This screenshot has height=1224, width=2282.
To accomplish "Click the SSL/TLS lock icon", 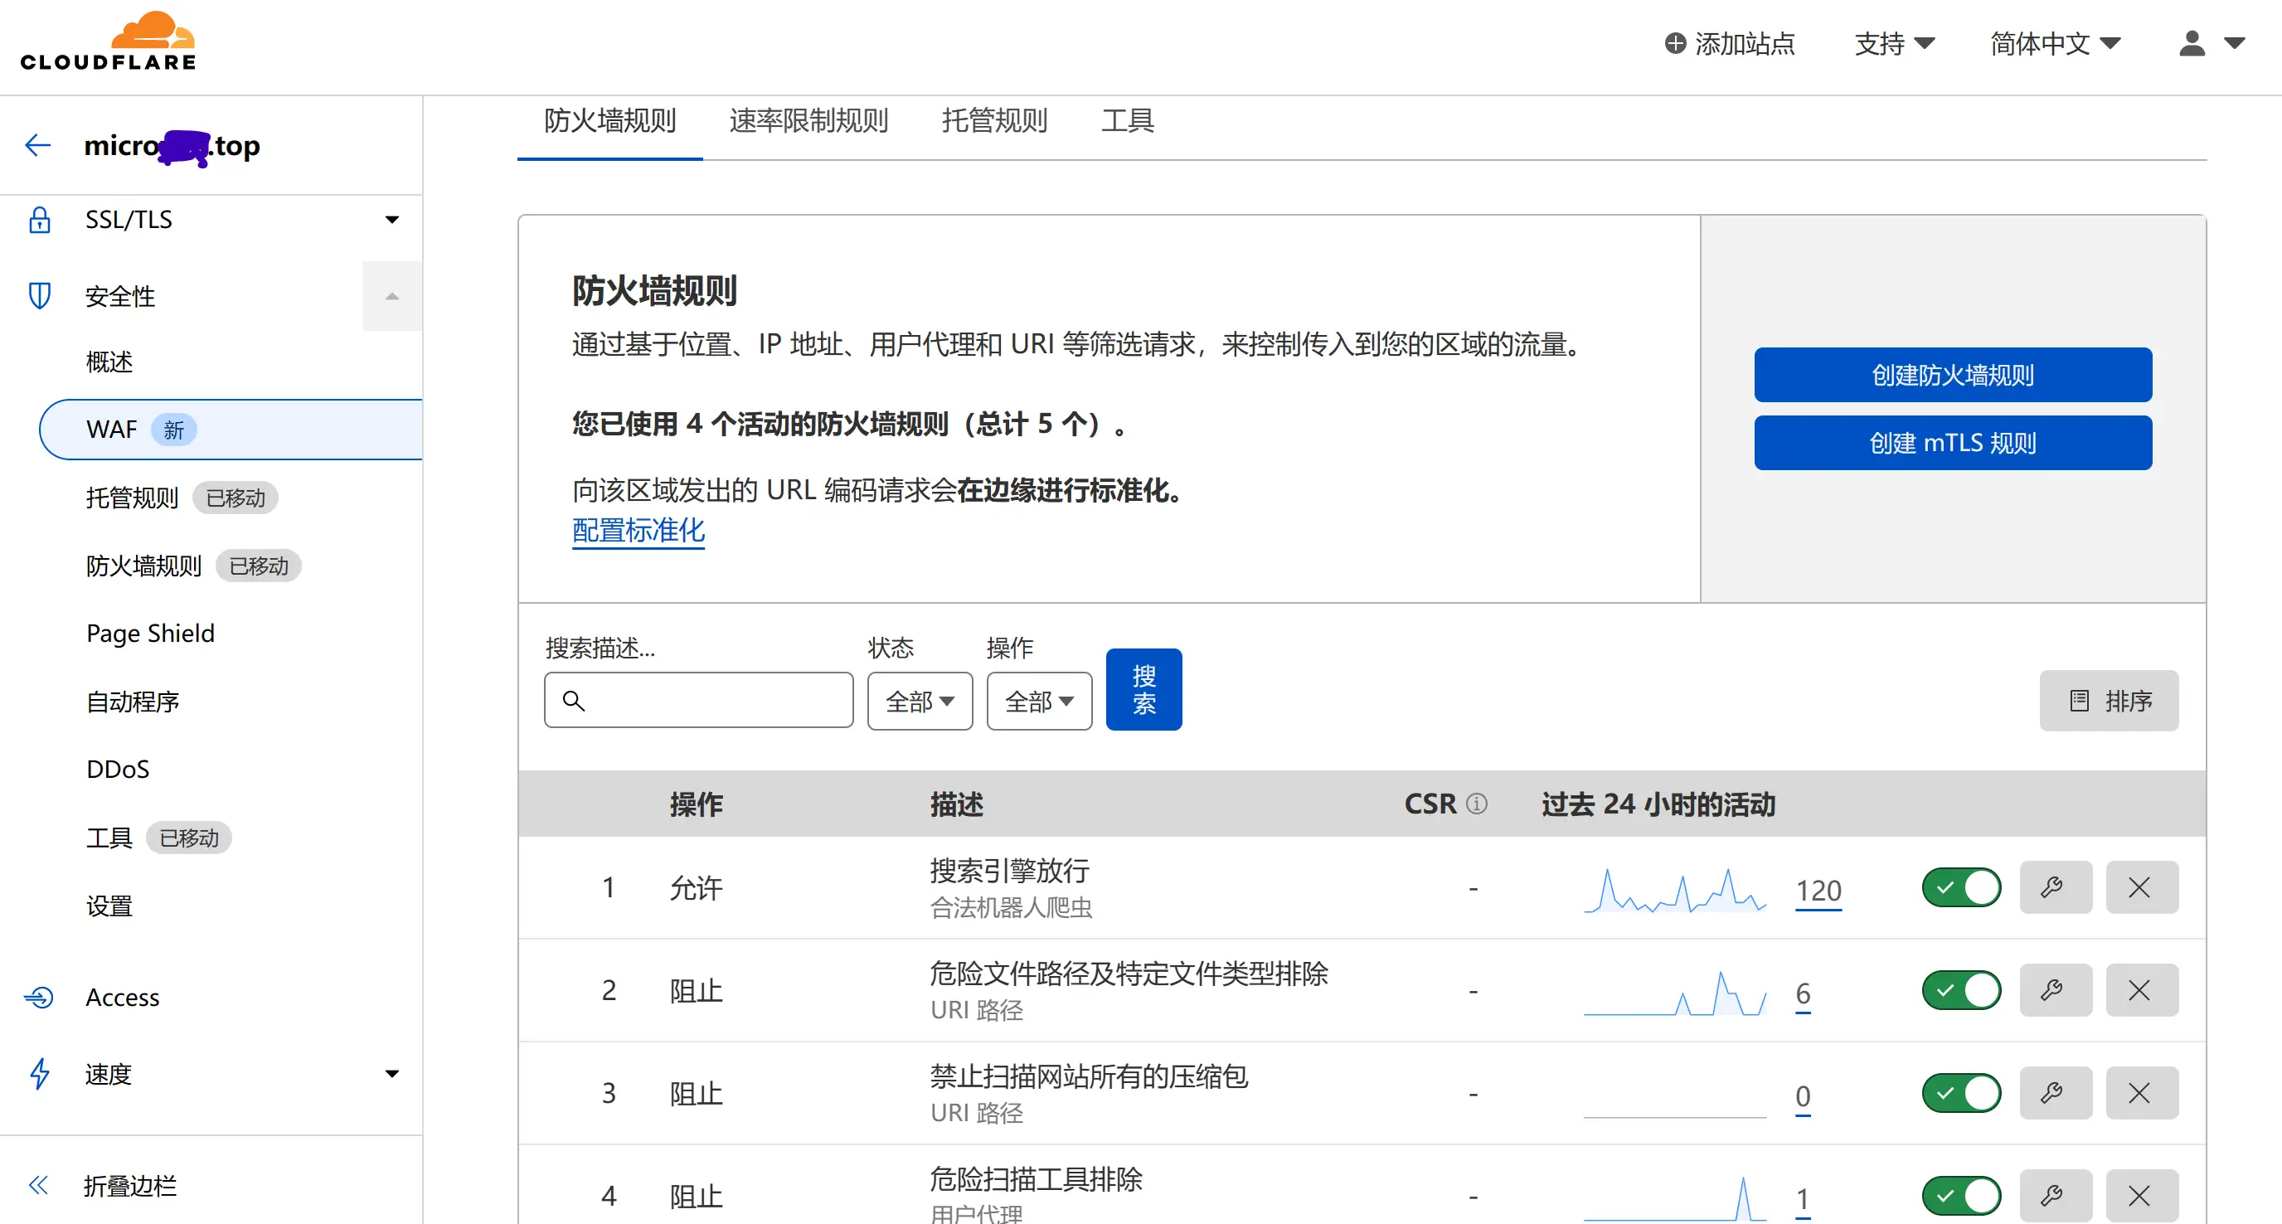I will point(40,220).
